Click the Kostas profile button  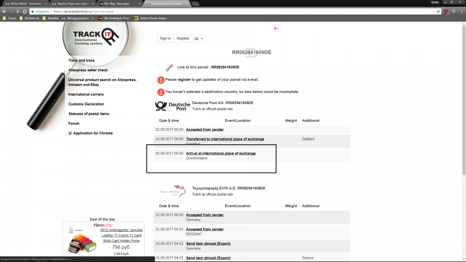(435, 2)
